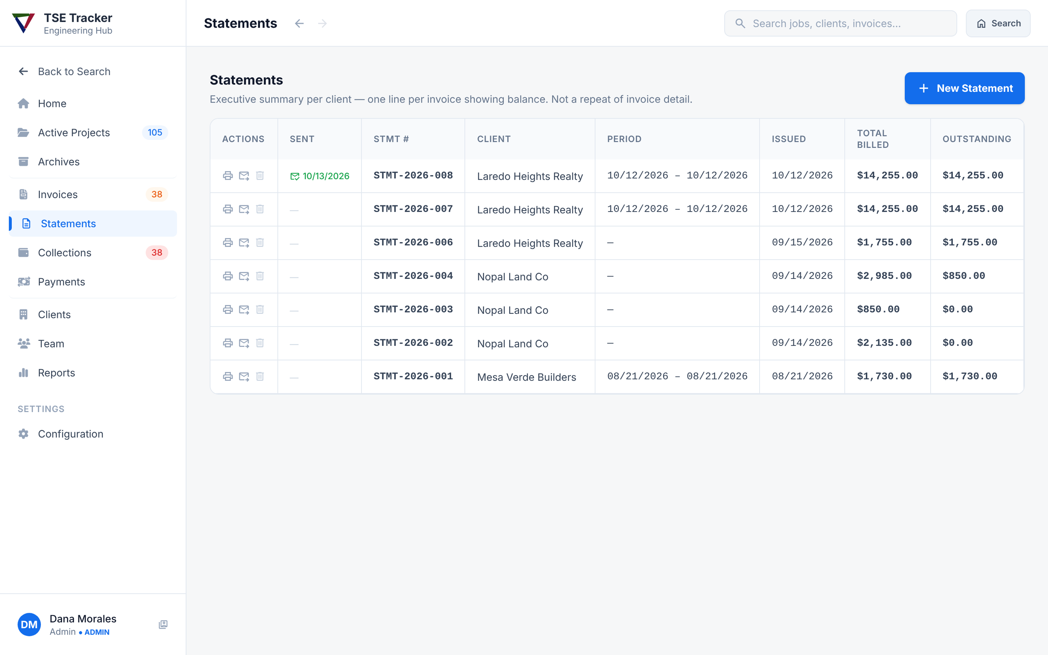Click Nopal Land Co in STMT-2026-004 row
Image resolution: width=1048 pixels, height=655 pixels.
513,276
